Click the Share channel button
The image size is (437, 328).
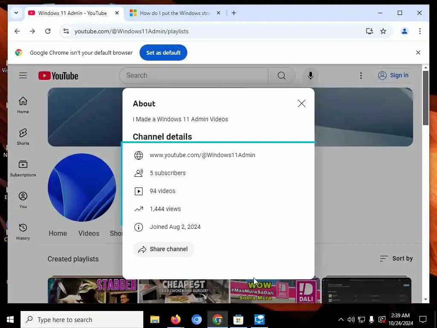(x=163, y=249)
